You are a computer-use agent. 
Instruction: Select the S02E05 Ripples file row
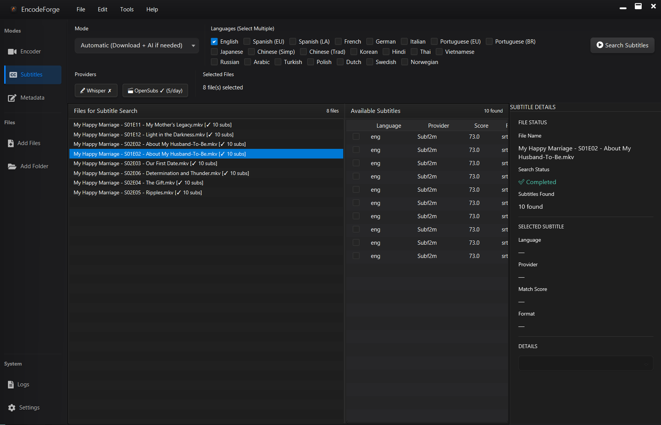click(138, 192)
